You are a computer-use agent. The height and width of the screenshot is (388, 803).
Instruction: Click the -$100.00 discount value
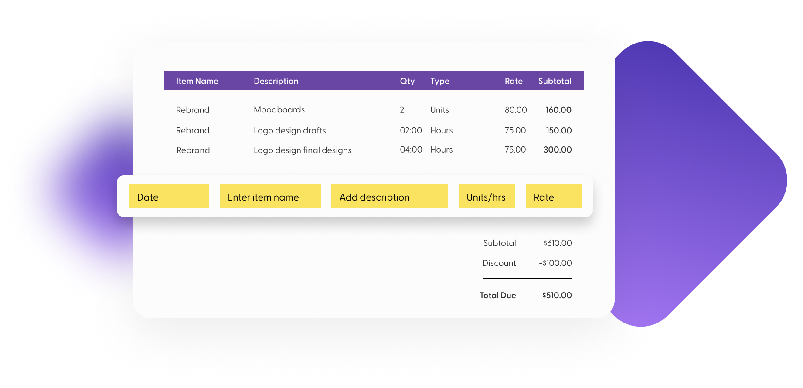click(x=555, y=263)
